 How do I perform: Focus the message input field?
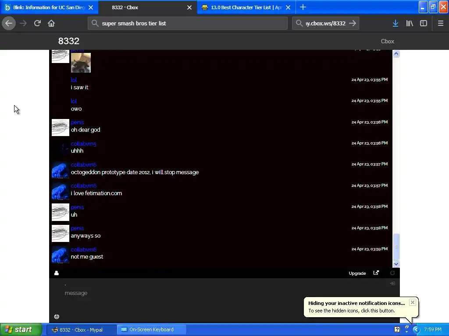224,293
